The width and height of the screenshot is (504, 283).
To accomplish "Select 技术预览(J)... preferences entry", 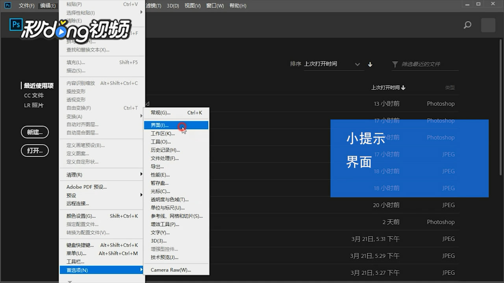I will [176, 257].
